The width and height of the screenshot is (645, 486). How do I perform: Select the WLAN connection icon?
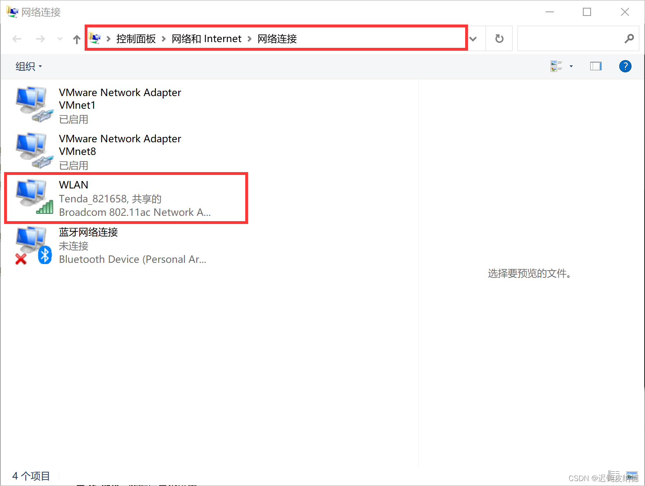(34, 196)
